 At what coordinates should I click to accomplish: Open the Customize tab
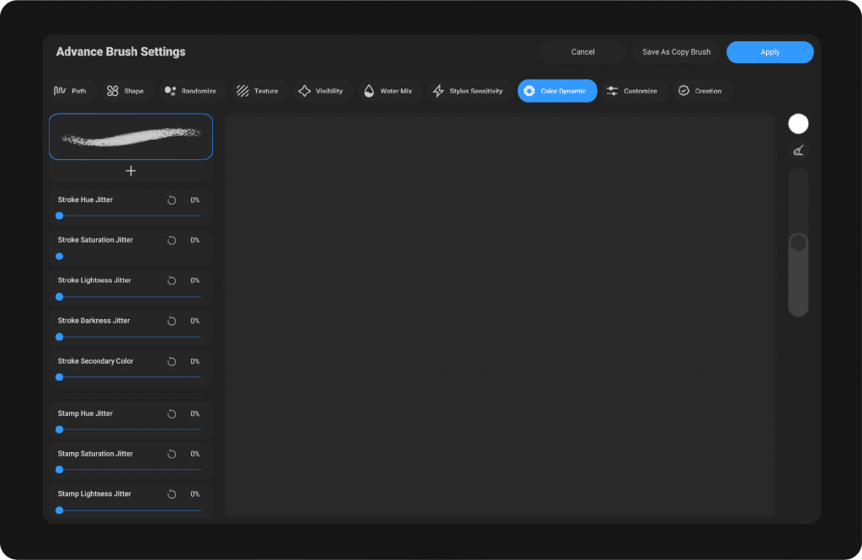click(631, 91)
